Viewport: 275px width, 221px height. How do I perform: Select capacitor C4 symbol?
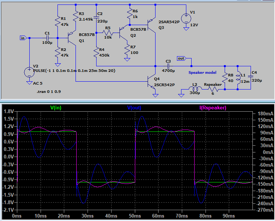pos(251,76)
